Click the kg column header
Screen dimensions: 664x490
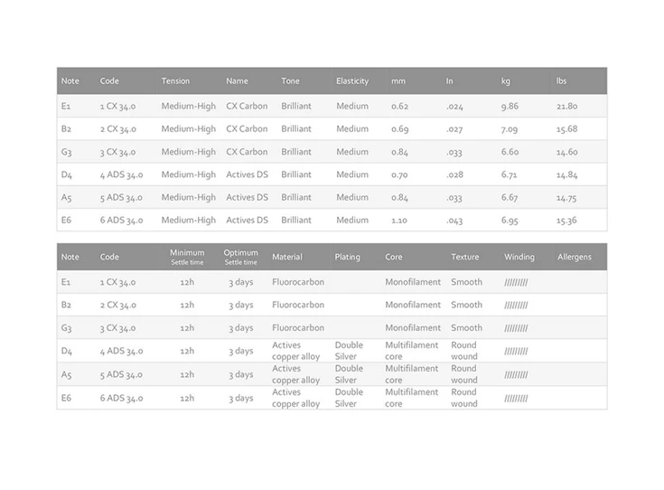(505, 81)
